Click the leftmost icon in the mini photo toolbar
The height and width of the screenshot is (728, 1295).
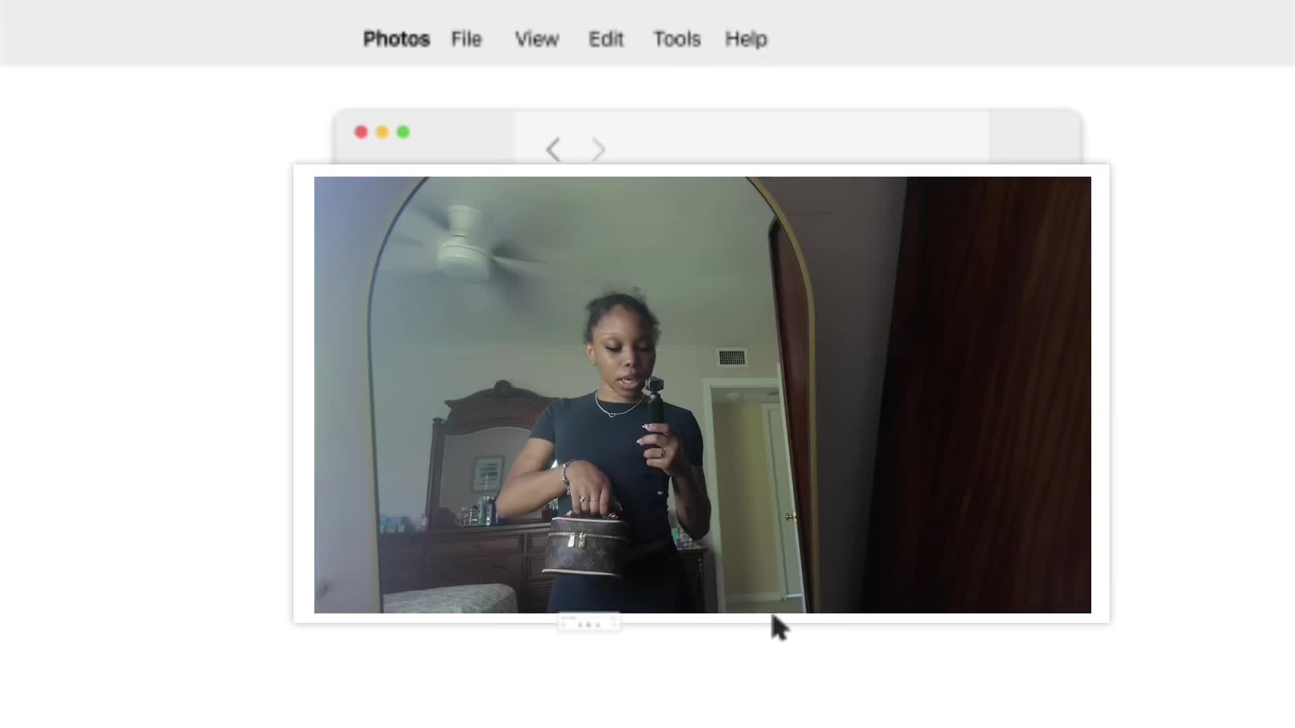580,625
